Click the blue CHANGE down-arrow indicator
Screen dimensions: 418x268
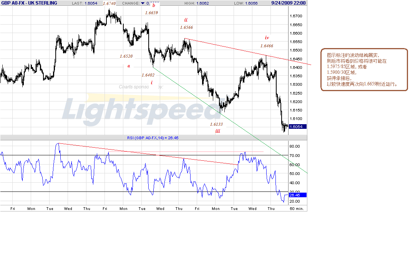pos(143,3)
